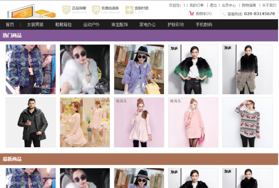
Task: Click the 热门商品 section header
Action: coord(139,36)
